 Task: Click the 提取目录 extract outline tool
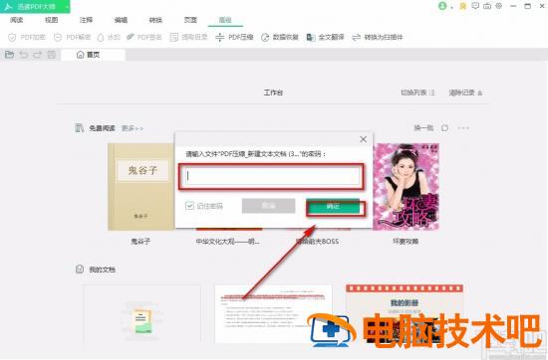[x=188, y=37]
